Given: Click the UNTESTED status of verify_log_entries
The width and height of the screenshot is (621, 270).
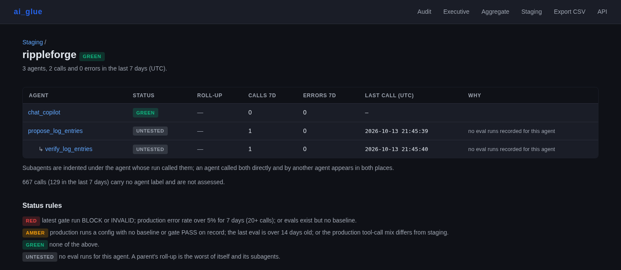Looking at the screenshot, I should click(x=150, y=150).
